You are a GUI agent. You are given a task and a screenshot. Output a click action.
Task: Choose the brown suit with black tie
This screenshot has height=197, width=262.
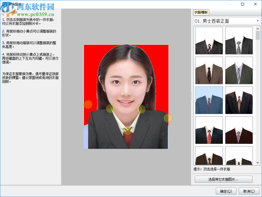(209, 70)
